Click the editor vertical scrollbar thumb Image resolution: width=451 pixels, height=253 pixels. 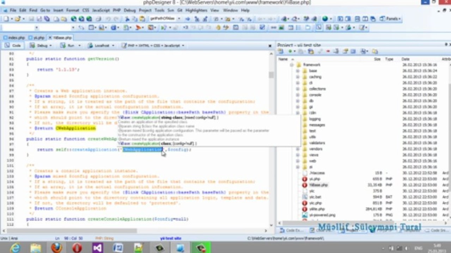[x=271, y=75]
